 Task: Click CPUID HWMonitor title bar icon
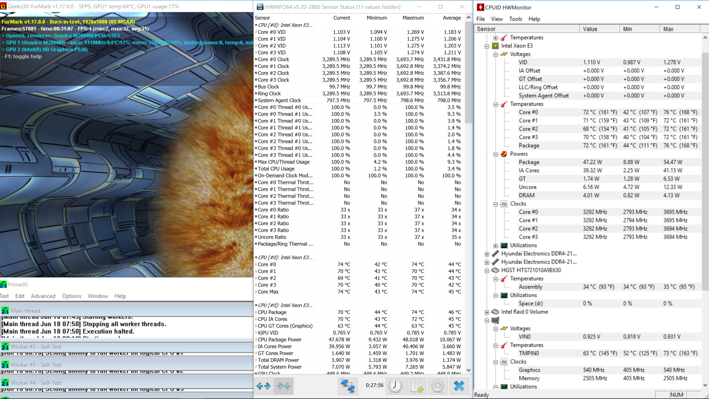pos(480,7)
